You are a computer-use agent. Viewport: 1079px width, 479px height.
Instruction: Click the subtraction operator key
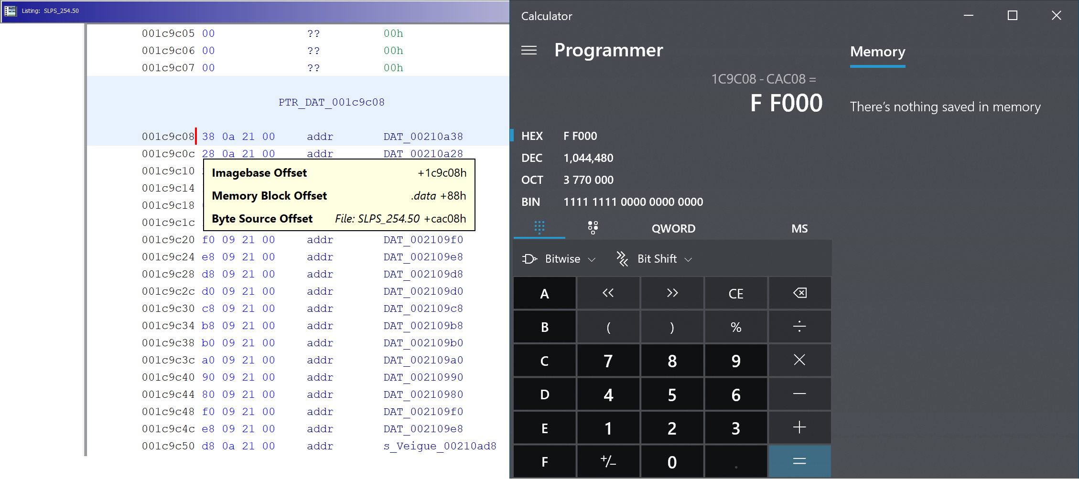(x=799, y=394)
